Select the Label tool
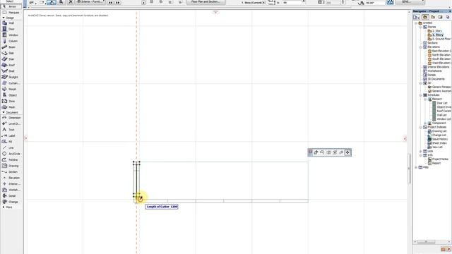The width and height of the screenshot is (452, 254). pyautogui.click(x=11, y=135)
